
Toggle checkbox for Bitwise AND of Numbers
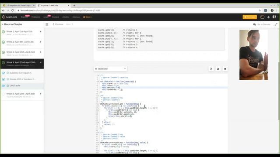[x=3, y=79]
